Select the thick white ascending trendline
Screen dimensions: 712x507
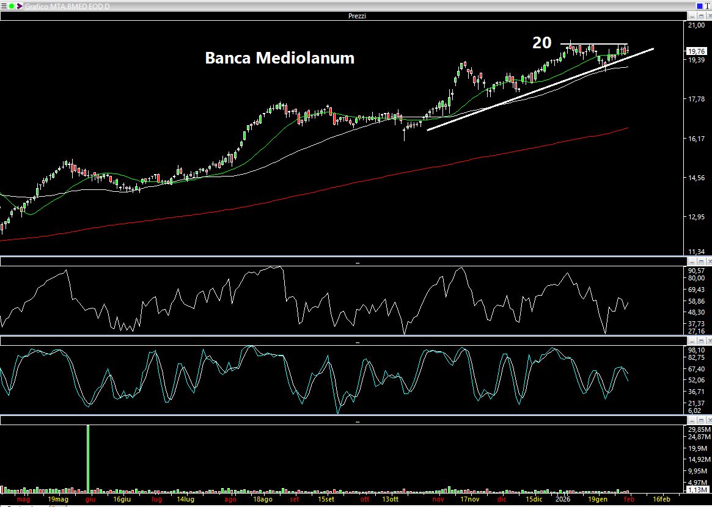540,89
